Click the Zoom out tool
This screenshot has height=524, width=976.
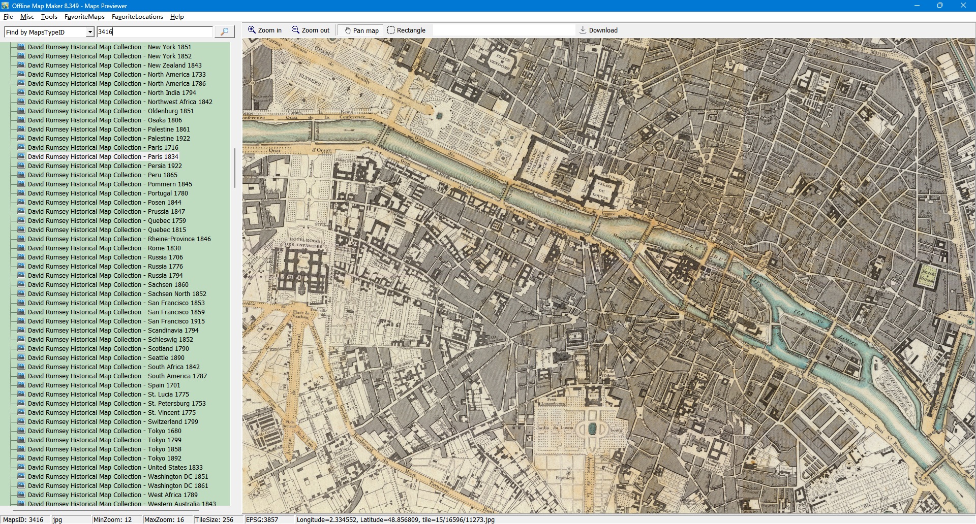[x=311, y=30]
